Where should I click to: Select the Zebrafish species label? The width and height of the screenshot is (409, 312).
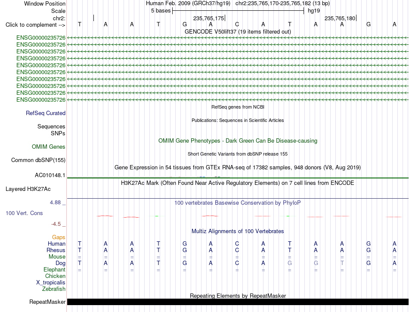(54, 289)
